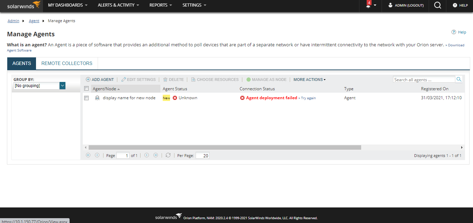Click the scrollbar left arrow
Viewport: 473px width, 223px height.
86,147
